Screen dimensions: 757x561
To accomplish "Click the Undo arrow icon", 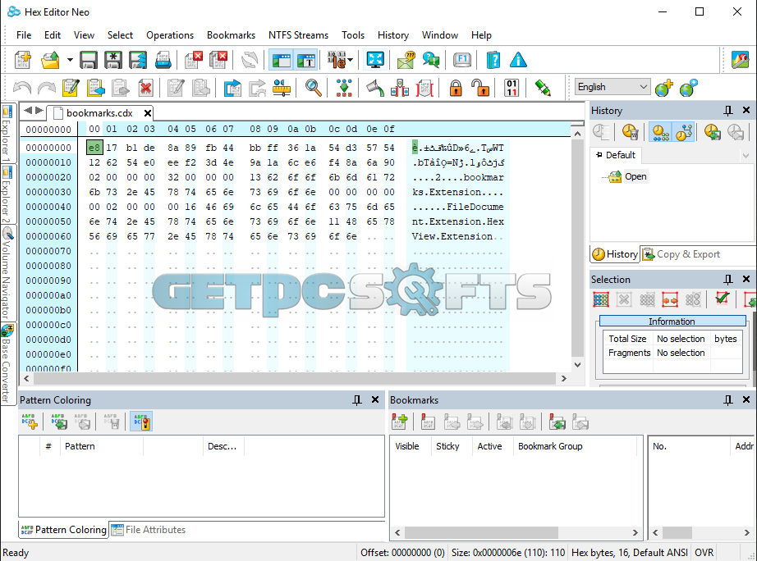I will pyautogui.click(x=22, y=89).
